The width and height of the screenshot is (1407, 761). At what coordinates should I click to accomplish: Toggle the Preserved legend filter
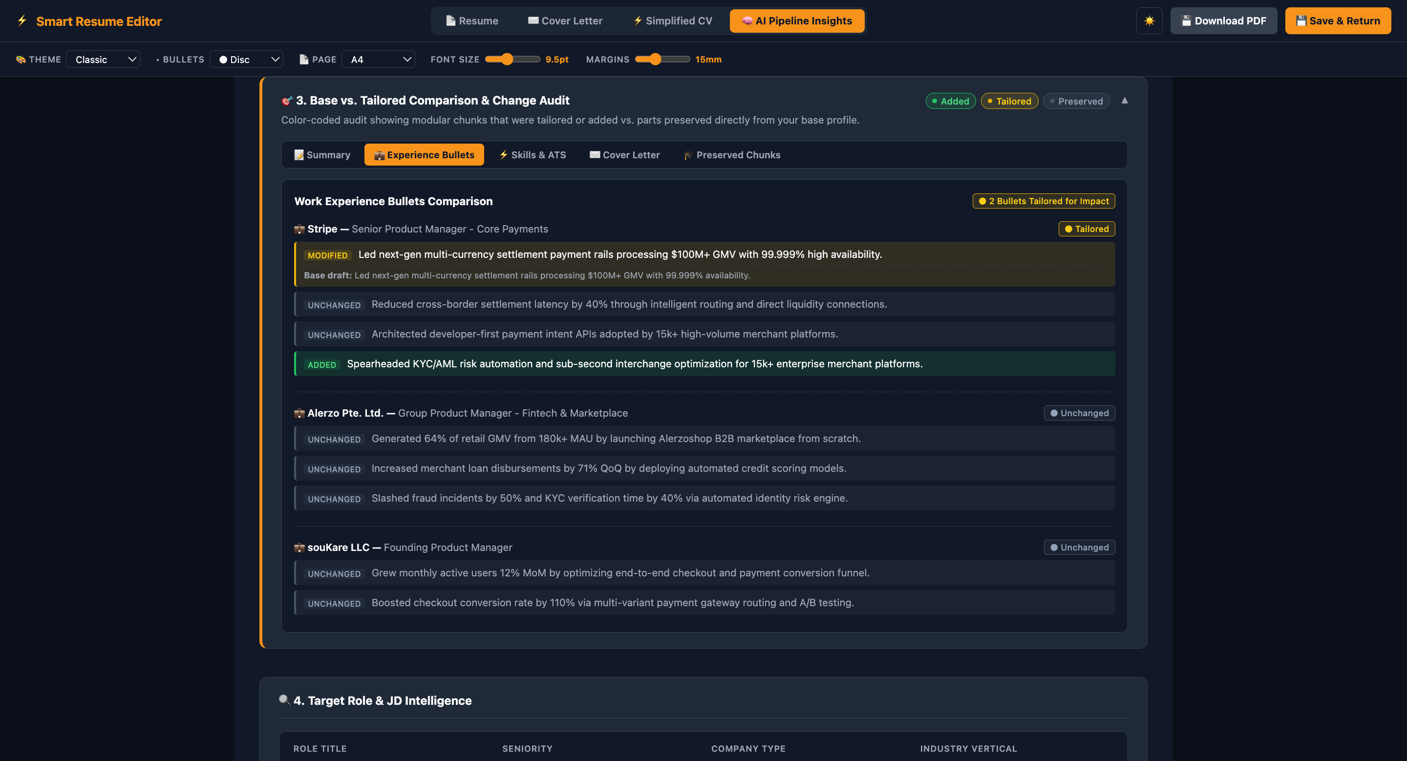1076,101
